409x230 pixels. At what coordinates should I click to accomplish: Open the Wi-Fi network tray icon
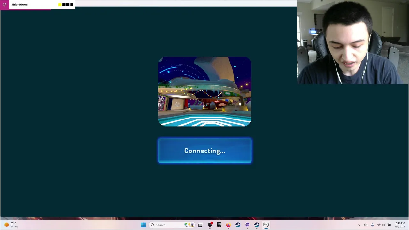[x=379, y=225]
